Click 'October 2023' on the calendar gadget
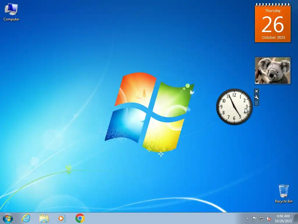Image resolution: width=298 pixels, height=224 pixels. point(274,38)
